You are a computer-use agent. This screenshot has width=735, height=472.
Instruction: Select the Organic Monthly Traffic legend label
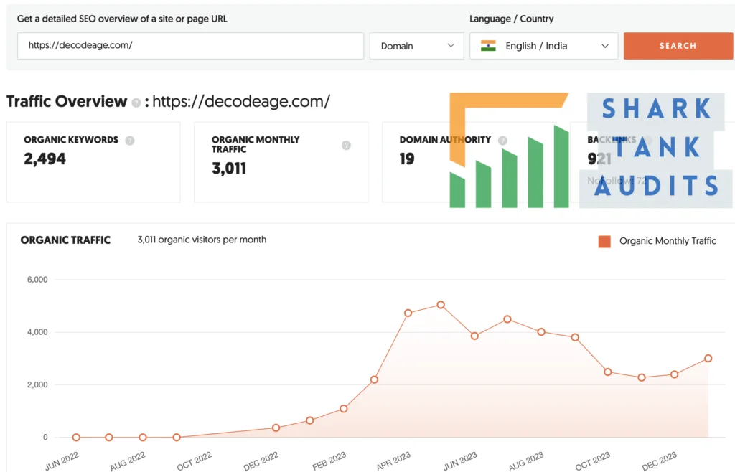coord(668,241)
